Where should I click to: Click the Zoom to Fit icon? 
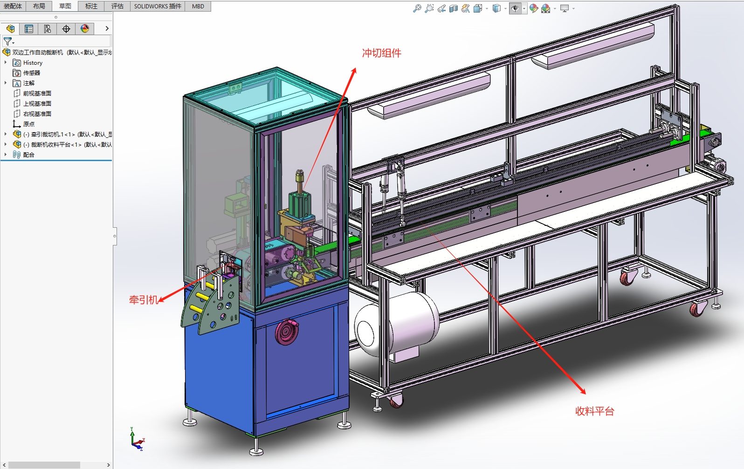pos(417,8)
